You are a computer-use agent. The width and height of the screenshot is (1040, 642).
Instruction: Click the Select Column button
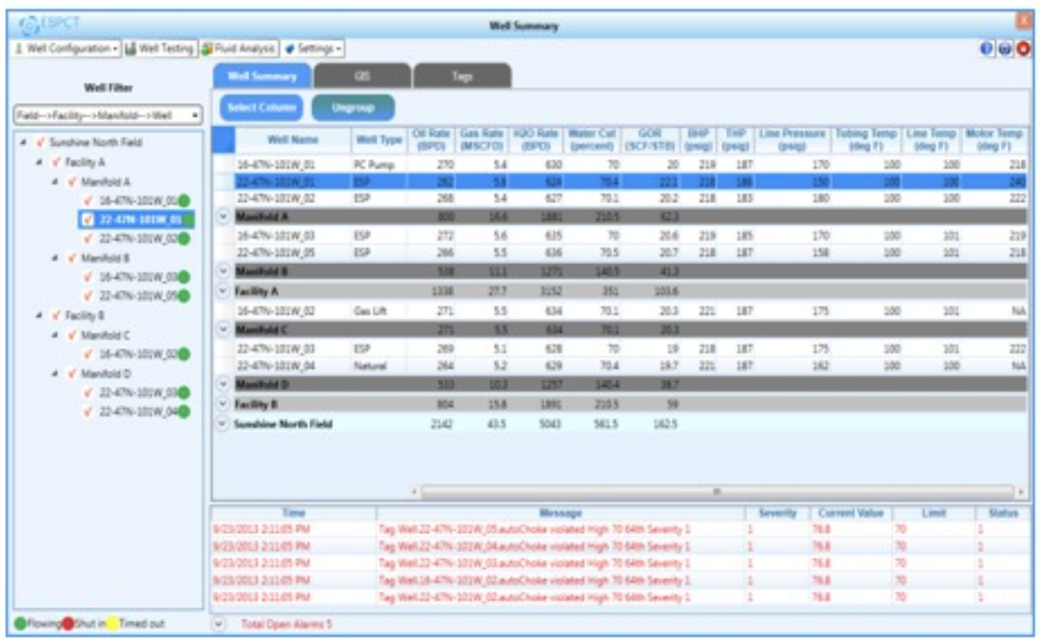(x=261, y=107)
